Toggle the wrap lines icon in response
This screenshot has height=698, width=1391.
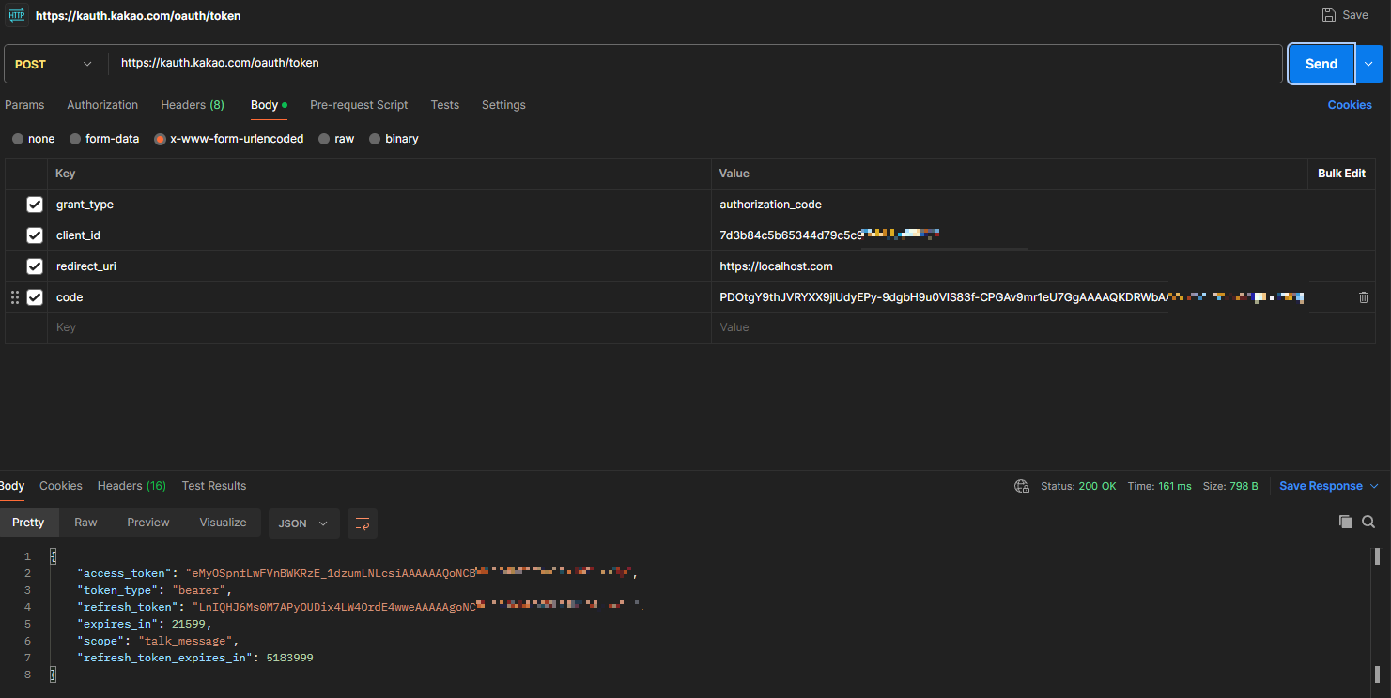[x=363, y=523]
